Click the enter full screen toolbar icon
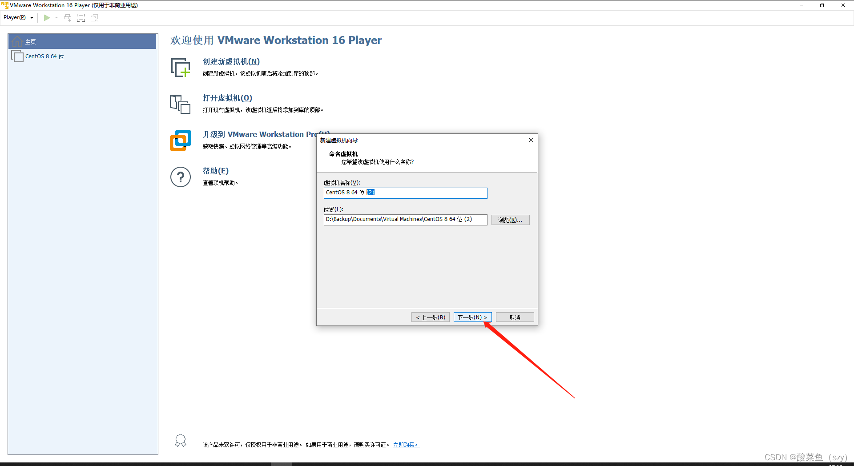Screen dimensions: 854x466 81,18
